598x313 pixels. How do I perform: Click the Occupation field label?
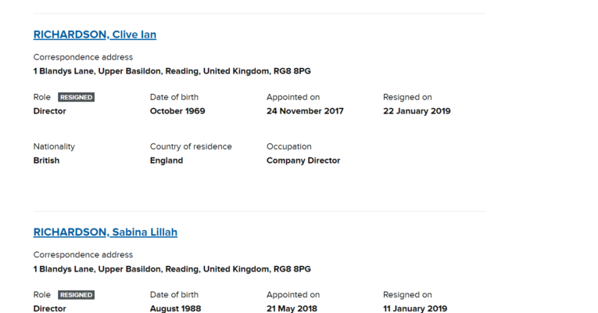[x=289, y=146]
